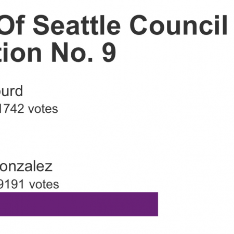Select the word "Seattle" in the heading
Image resolution: width=234 pixels, height=234 pixels.
tap(77, 25)
